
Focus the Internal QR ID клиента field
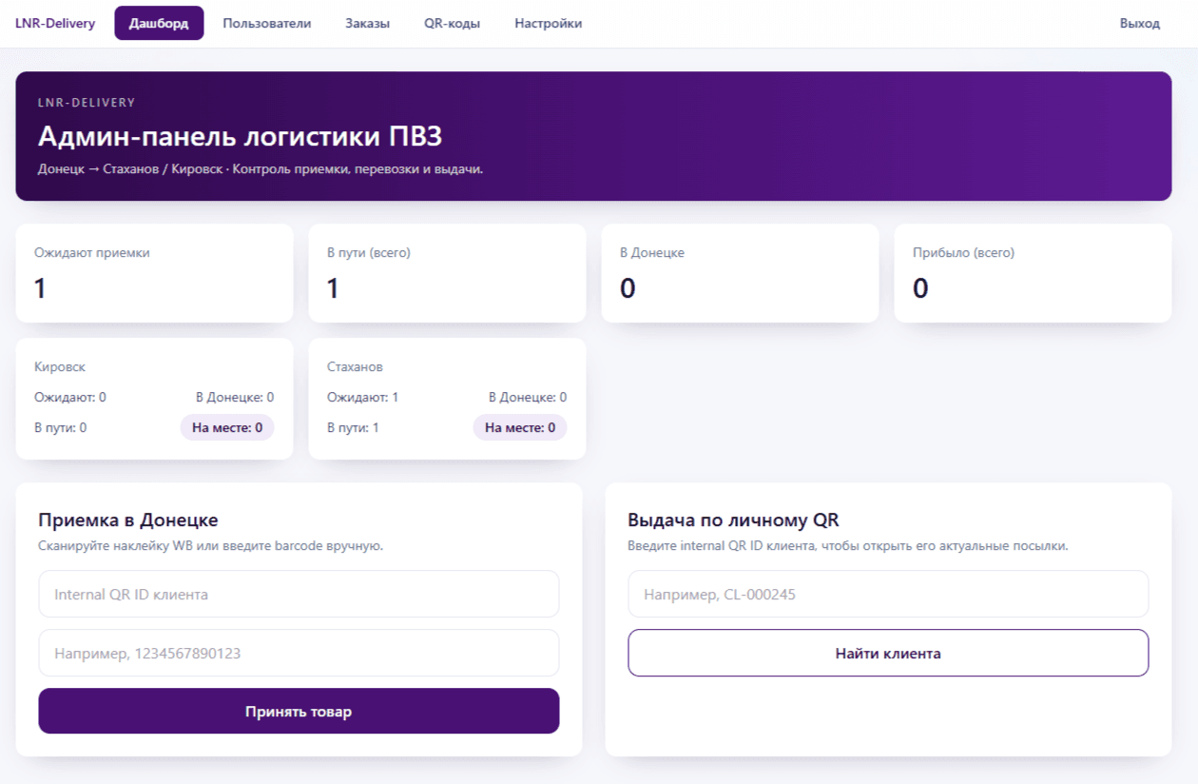click(298, 594)
